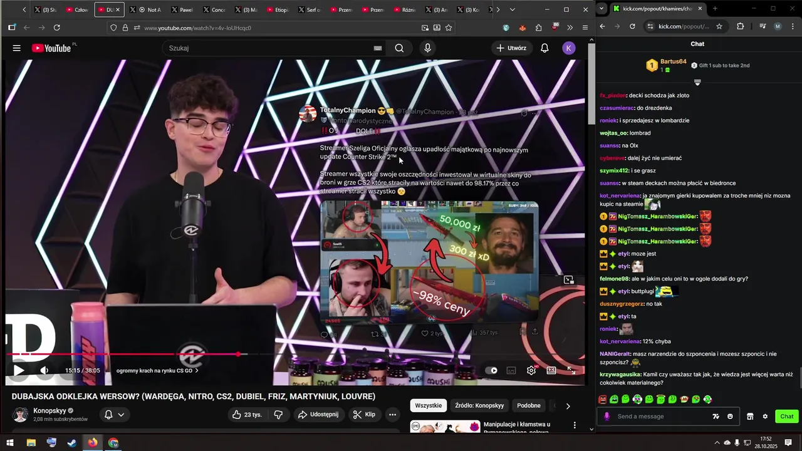
Task: Open the YouTube hamburger guide menu
Action: [x=17, y=48]
